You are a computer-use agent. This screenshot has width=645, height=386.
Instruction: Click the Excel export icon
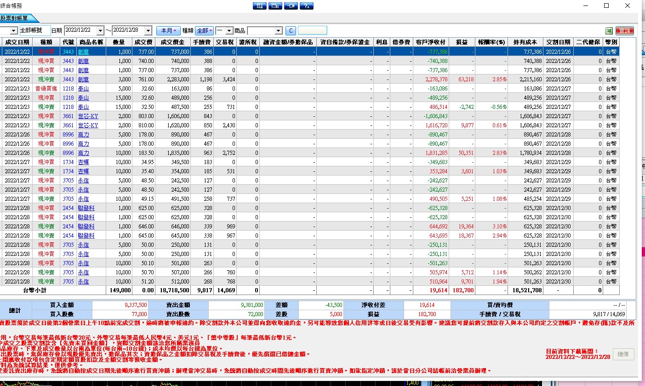tap(609, 31)
